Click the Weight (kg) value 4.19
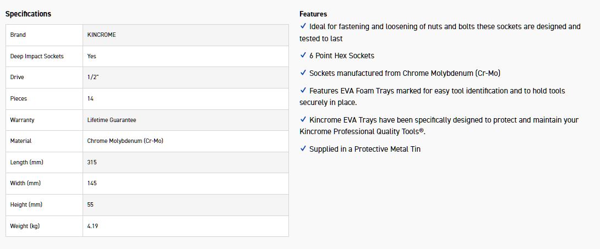This screenshot has width=600, height=249. click(x=92, y=226)
